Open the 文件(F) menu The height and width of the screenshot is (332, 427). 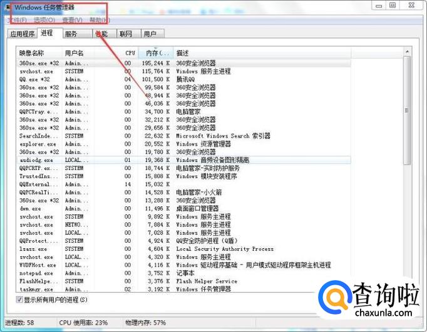pyautogui.click(x=18, y=20)
